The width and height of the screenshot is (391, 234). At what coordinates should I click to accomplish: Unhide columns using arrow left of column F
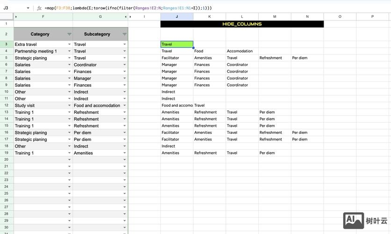pos(16,17)
